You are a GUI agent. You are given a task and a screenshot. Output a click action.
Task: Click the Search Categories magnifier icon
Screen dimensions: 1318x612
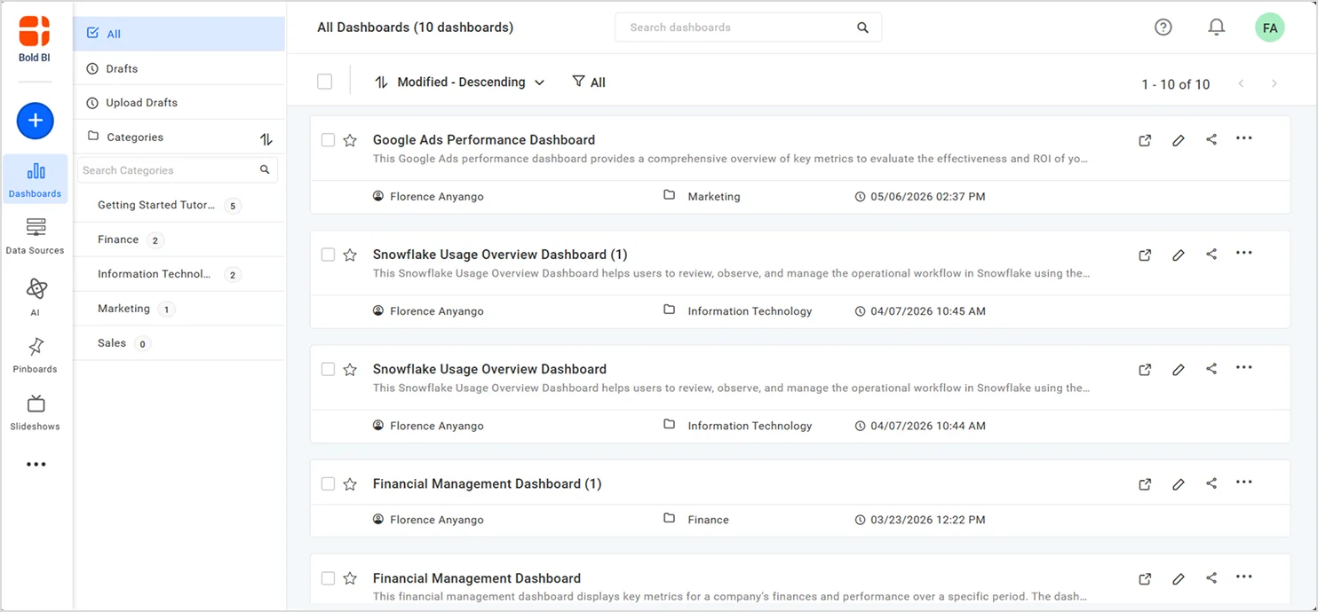[265, 169]
